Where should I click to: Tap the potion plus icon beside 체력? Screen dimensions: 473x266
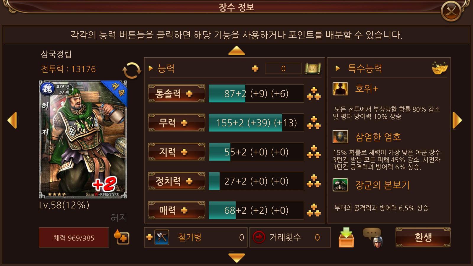pyautogui.click(x=122, y=237)
